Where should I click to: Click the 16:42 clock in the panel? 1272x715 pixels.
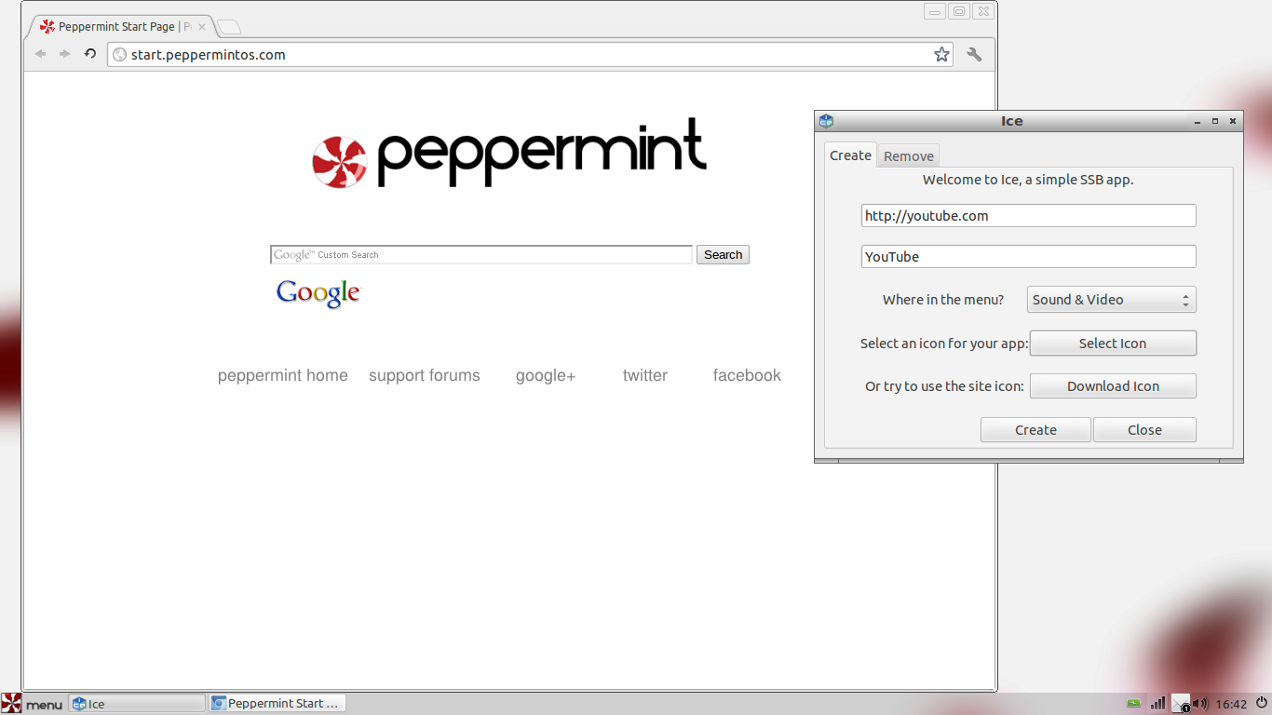coord(1231,704)
